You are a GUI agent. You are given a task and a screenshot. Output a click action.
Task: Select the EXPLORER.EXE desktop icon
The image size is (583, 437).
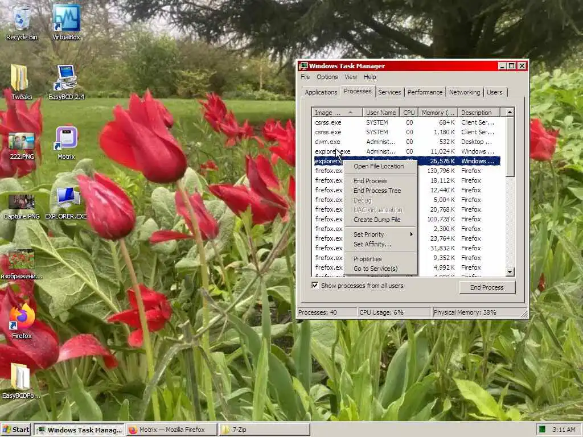tap(66, 203)
